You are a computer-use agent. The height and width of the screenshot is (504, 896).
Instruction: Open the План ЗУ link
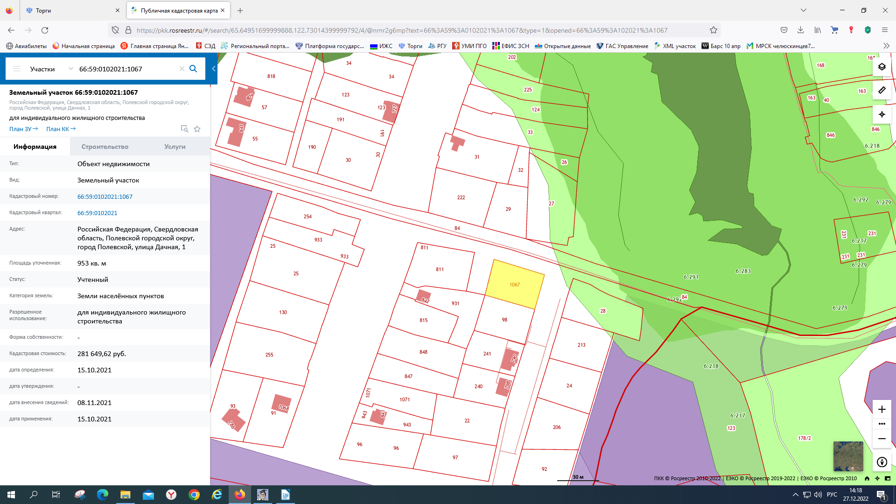[x=23, y=129]
